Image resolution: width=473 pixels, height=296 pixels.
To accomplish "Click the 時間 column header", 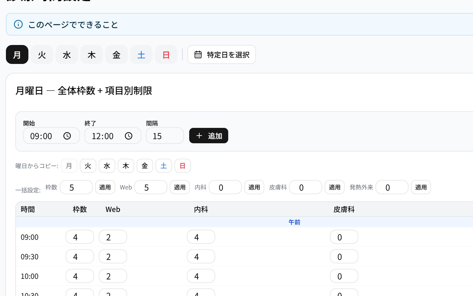I will pyautogui.click(x=28, y=209).
